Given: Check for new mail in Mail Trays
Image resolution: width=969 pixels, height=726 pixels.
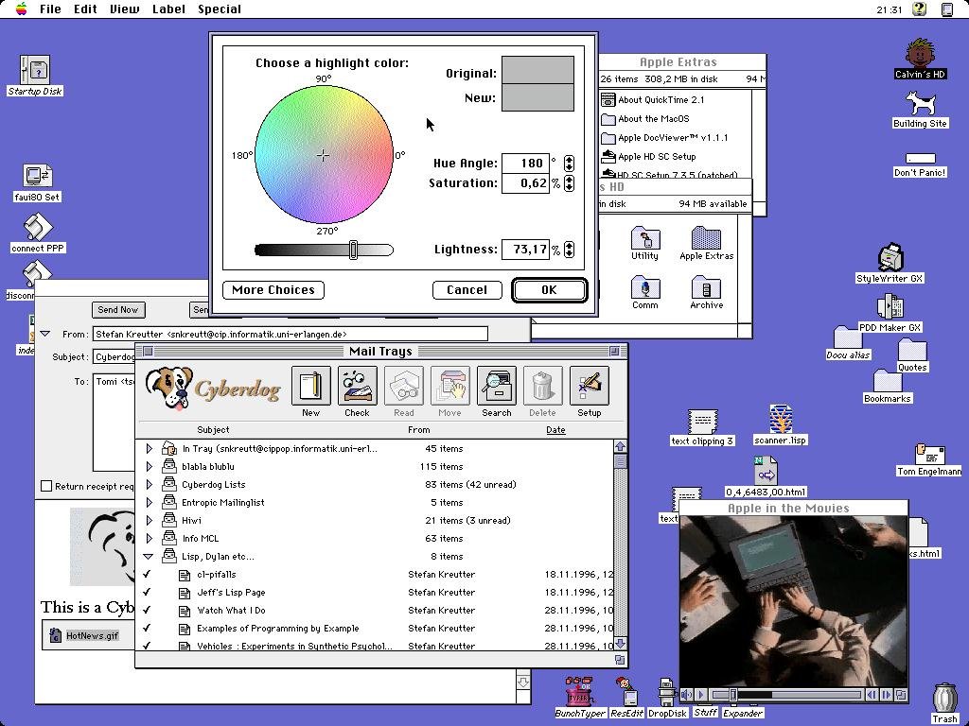Looking at the screenshot, I should point(357,387).
